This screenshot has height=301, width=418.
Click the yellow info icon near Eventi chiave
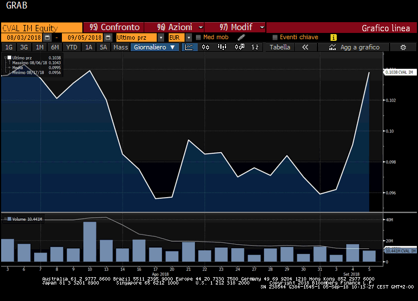[333, 37]
